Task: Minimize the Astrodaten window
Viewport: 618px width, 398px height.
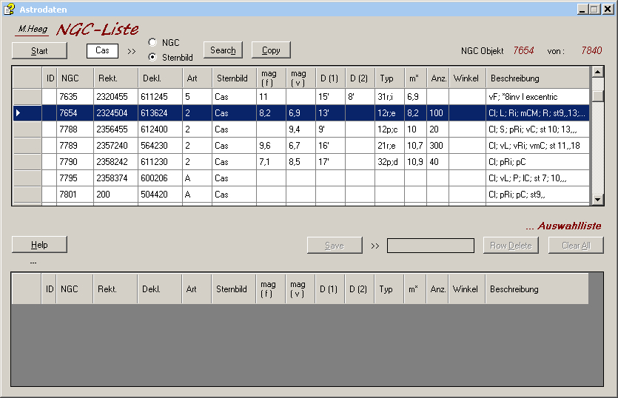Action: pos(582,9)
